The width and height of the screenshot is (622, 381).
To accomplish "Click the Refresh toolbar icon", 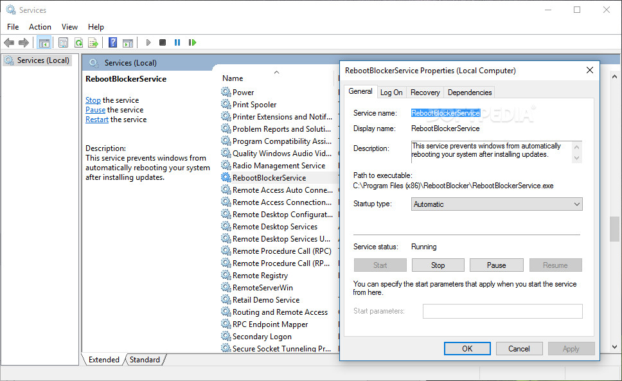I will pyautogui.click(x=78, y=42).
